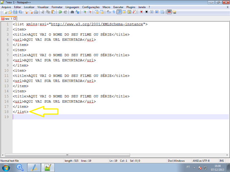Click the Redo arrow icon
Viewport: 230px width, 172px height.
click(65, 12)
